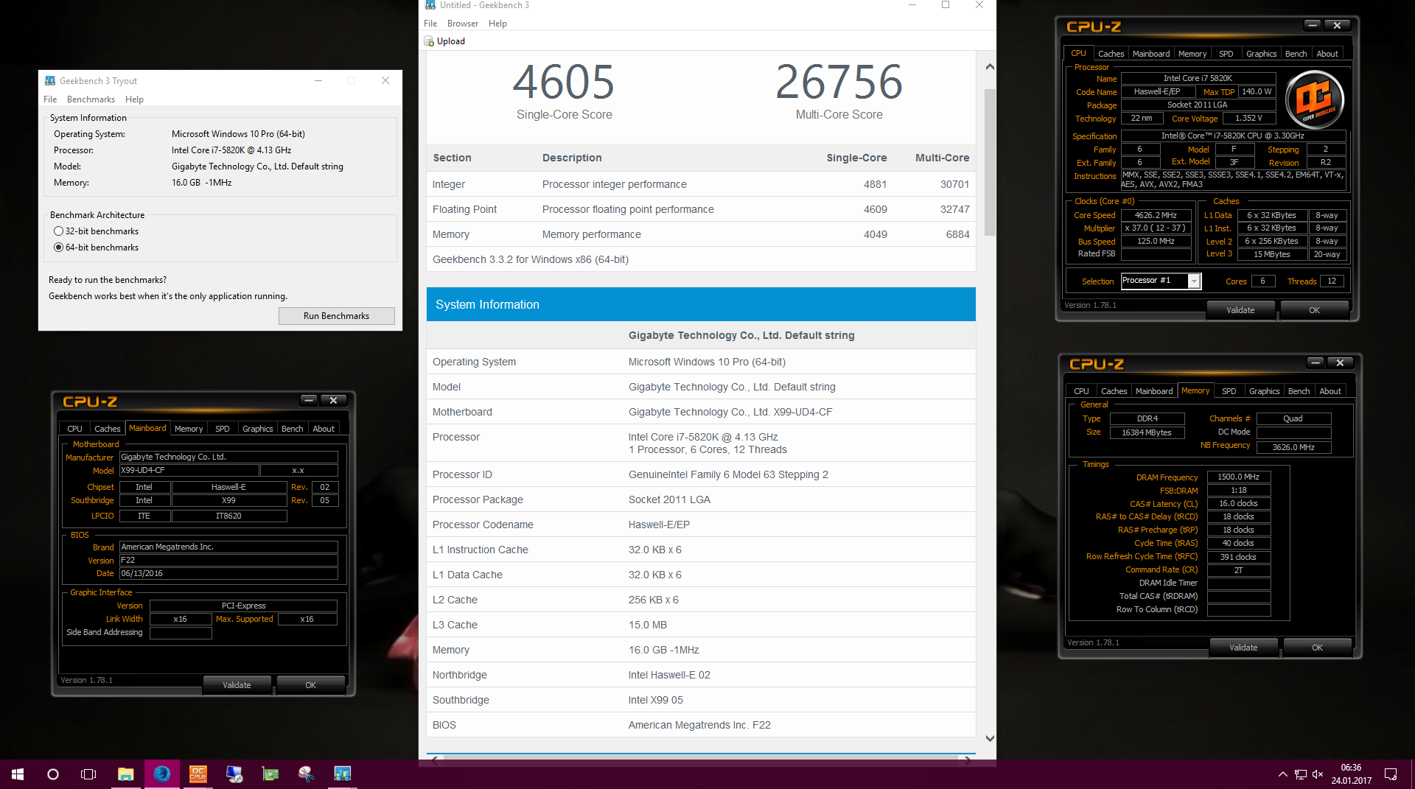This screenshot has height=789, width=1415.
Task: Open Snipping Tool from the taskbar
Action: coord(306,774)
